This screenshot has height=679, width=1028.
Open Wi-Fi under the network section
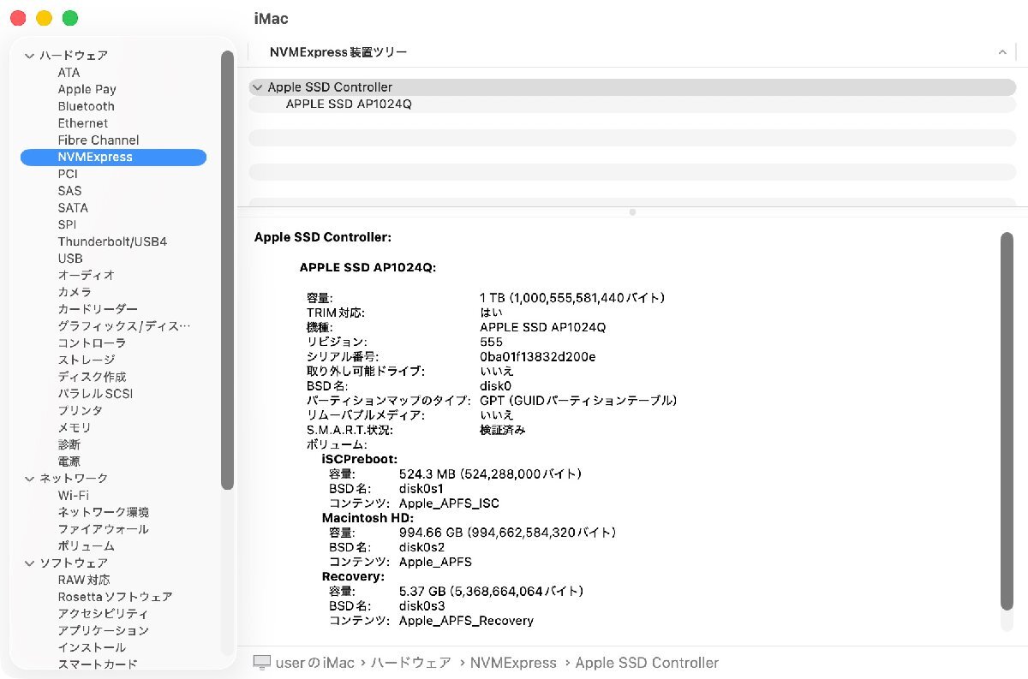(x=73, y=495)
